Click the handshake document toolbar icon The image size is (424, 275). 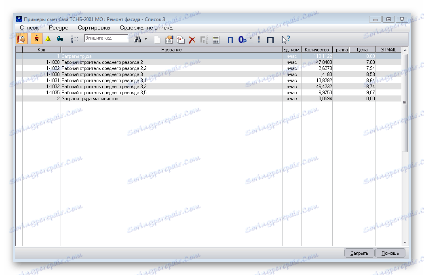click(21, 39)
